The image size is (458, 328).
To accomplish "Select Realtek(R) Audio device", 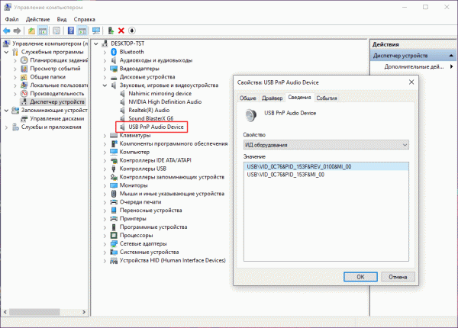I will 150,110.
